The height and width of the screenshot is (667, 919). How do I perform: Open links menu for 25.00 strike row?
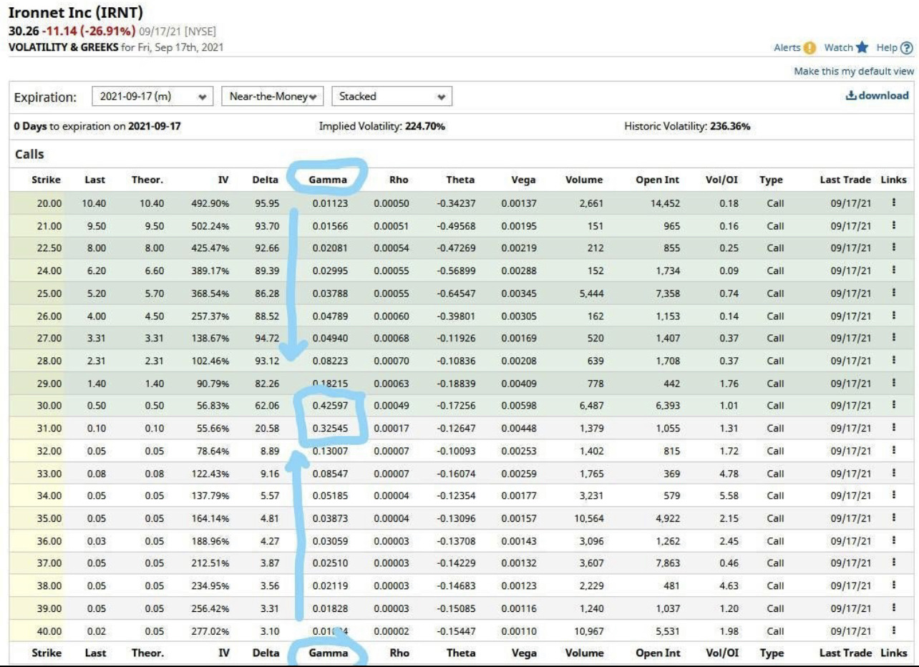[x=894, y=293]
